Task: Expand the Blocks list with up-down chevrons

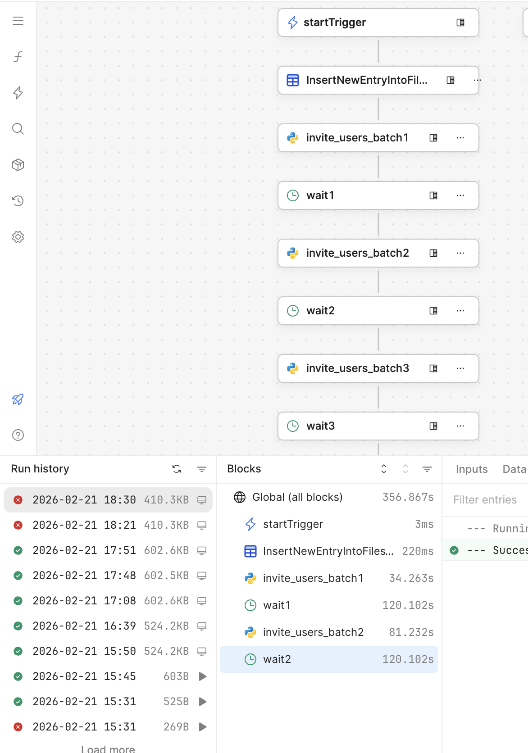Action: (384, 469)
